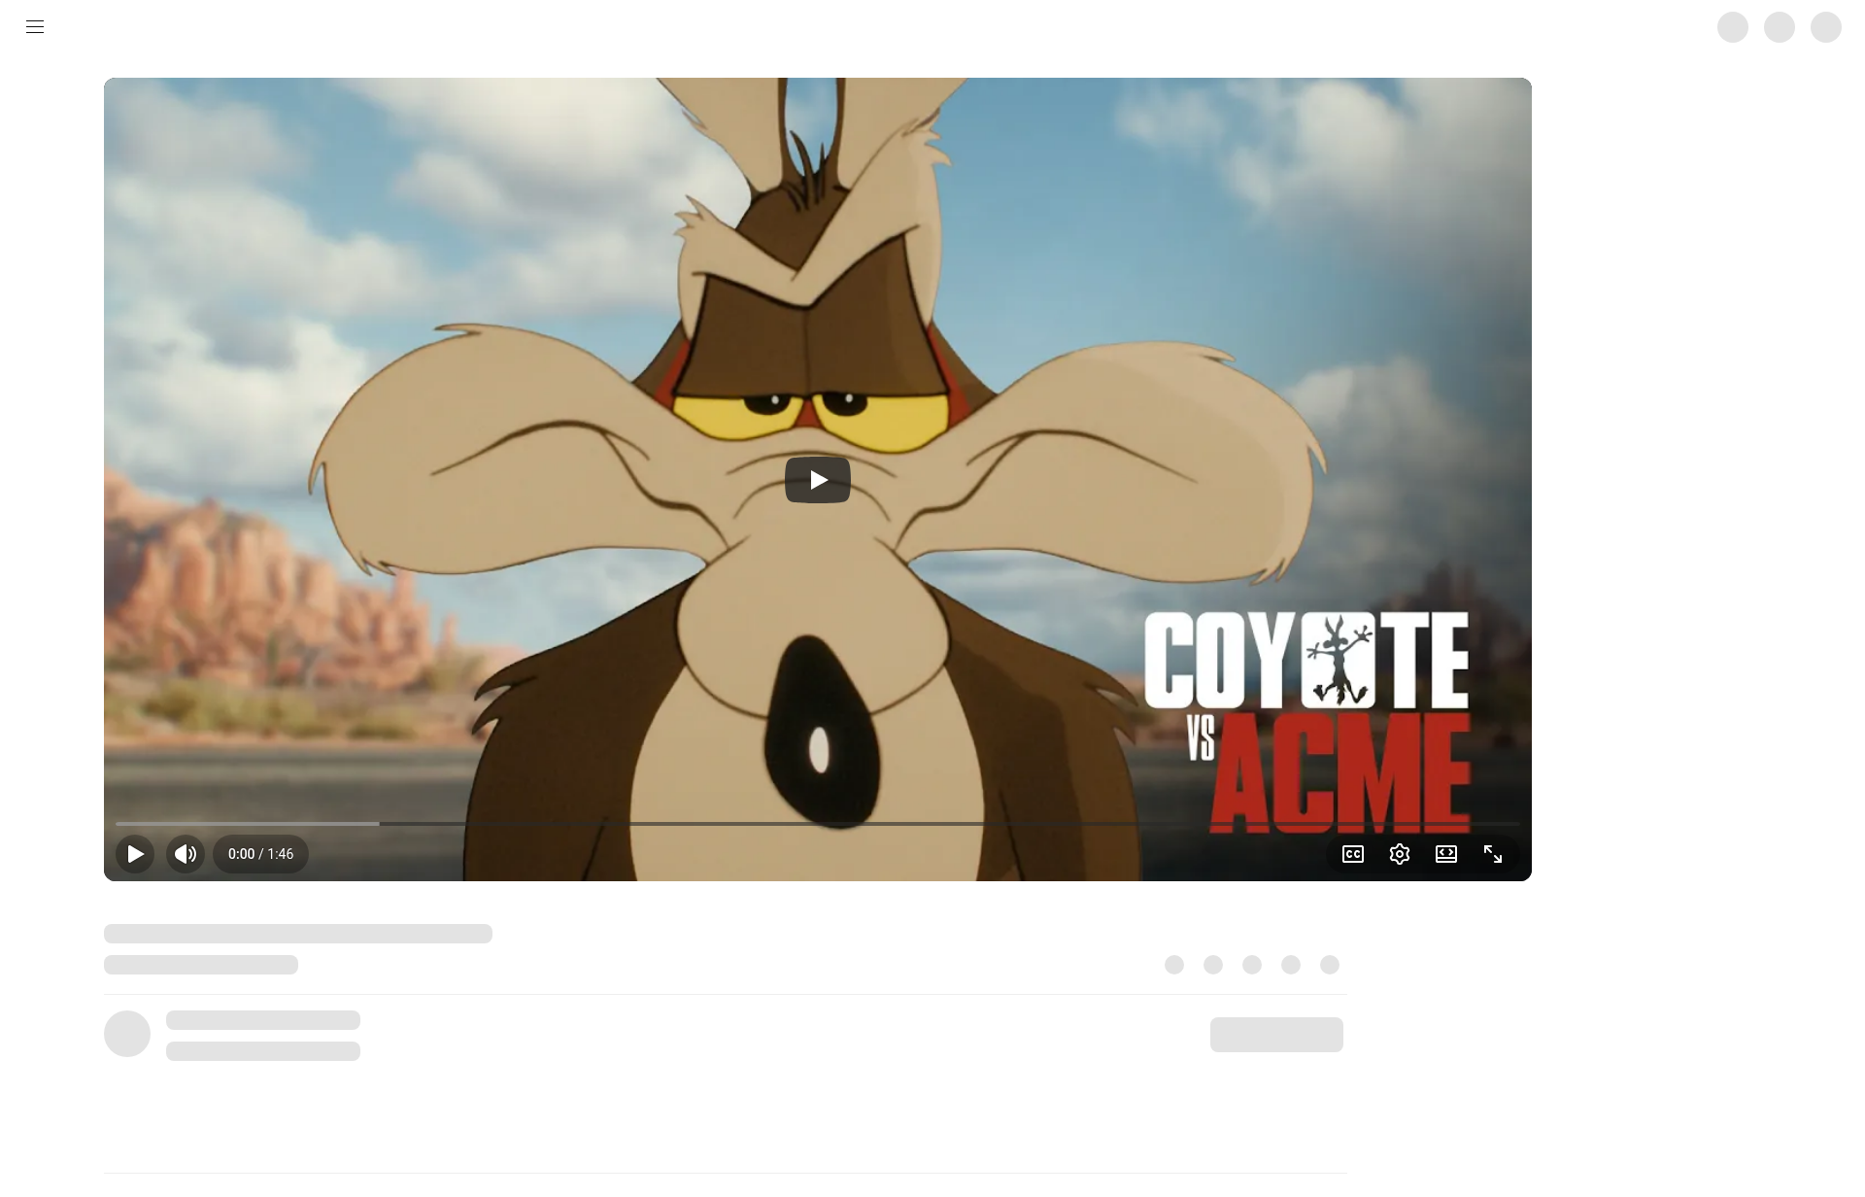This screenshot has height=1197, width=1865.
Task: Click the Coyote vs Acme logo overlay
Action: click(1306, 721)
